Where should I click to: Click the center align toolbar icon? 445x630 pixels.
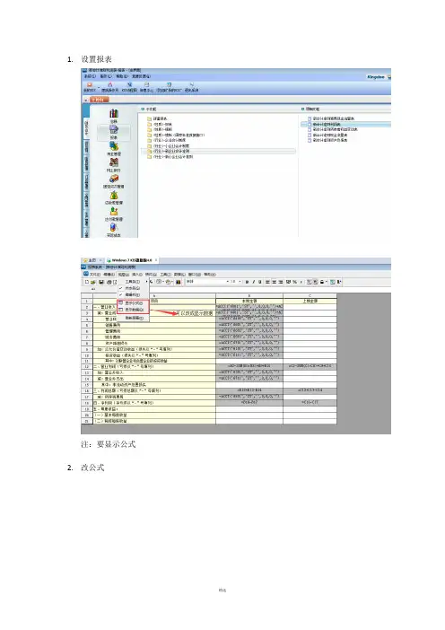[275, 282]
